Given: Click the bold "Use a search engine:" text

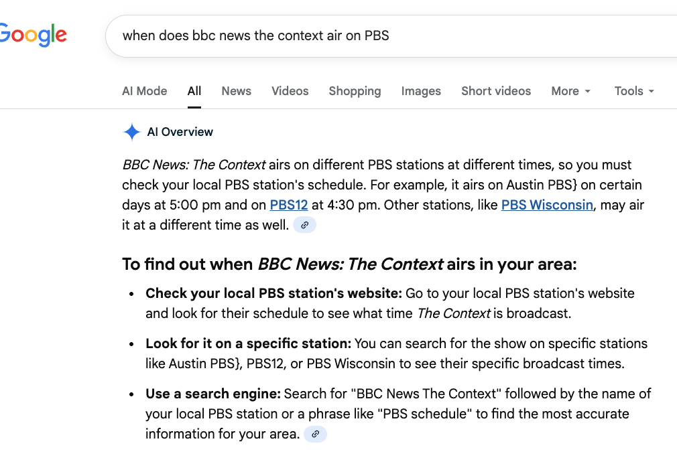Looking at the screenshot, I should (213, 394).
